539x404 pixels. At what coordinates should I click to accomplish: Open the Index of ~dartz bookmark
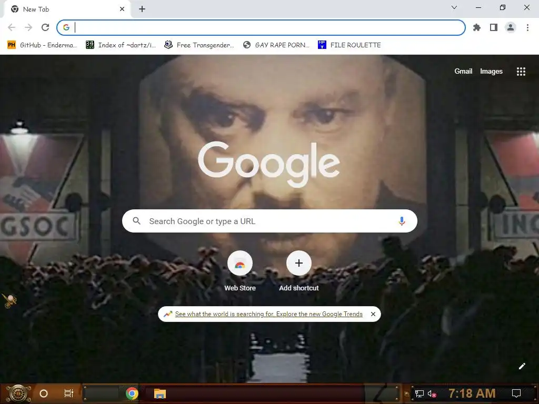pyautogui.click(x=121, y=45)
